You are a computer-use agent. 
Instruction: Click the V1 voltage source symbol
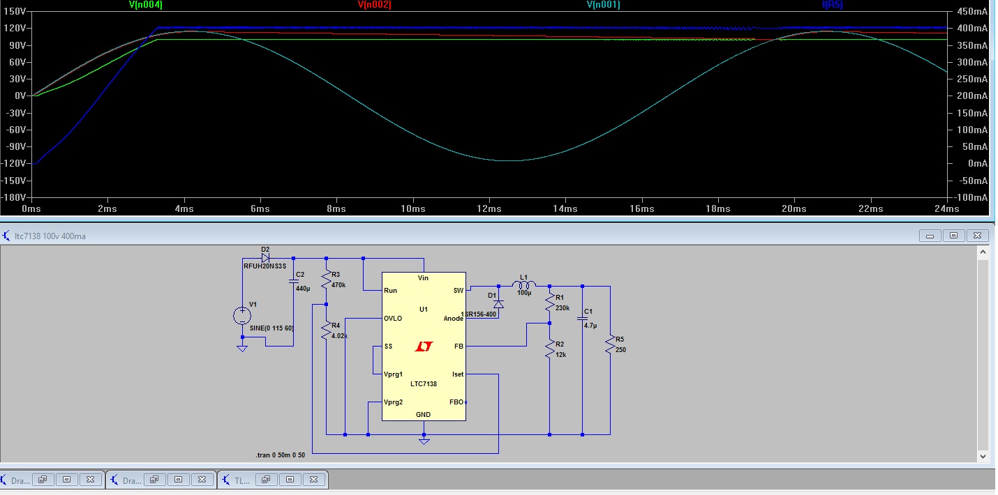tap(242, 316)
